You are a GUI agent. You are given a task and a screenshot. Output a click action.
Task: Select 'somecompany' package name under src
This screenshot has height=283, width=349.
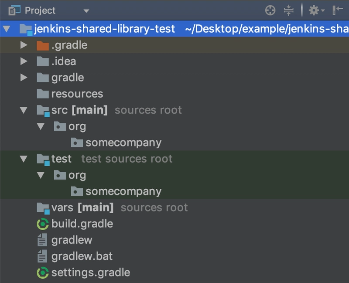pos(123,143)
